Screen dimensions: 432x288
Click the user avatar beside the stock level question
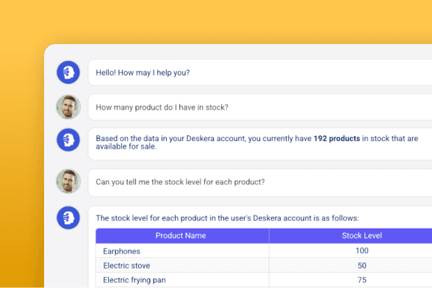click(68, 181)
